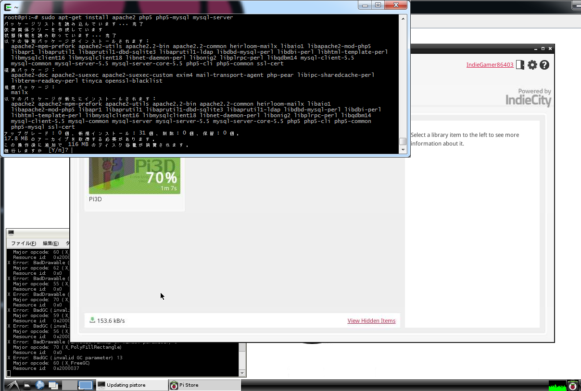The width and height of the screenshot is (581, 391).
Task: Open the file manager taskbar launcher
Action: click(27, 385)
